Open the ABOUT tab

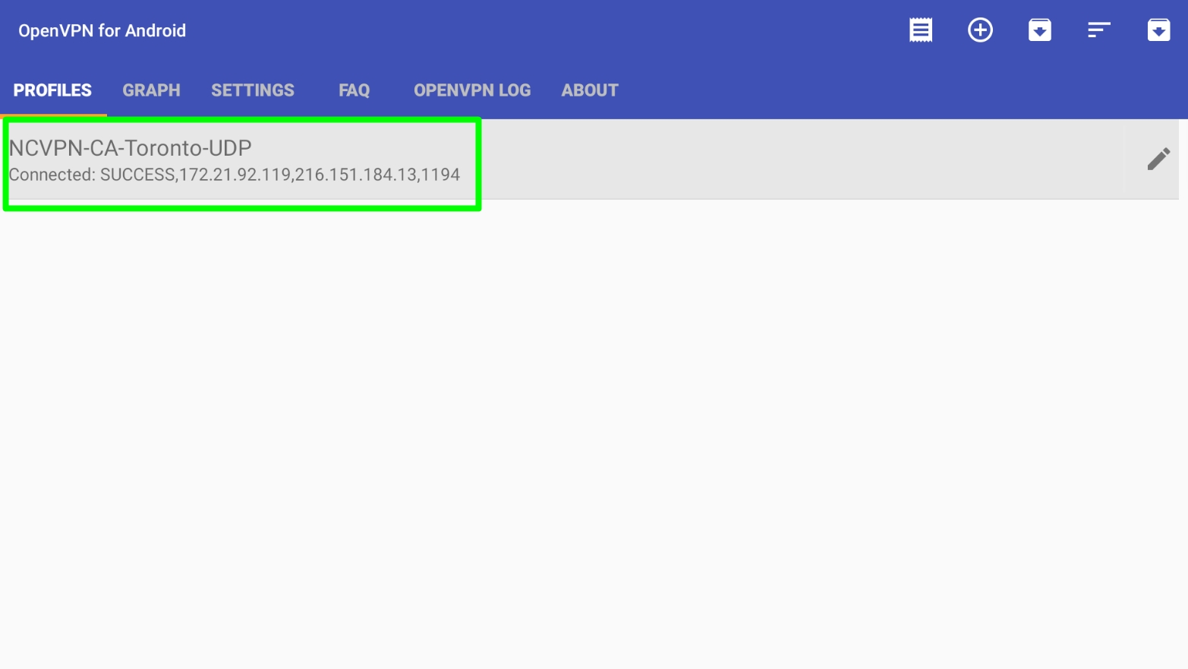pyautogui.click(x=590, y=90)
